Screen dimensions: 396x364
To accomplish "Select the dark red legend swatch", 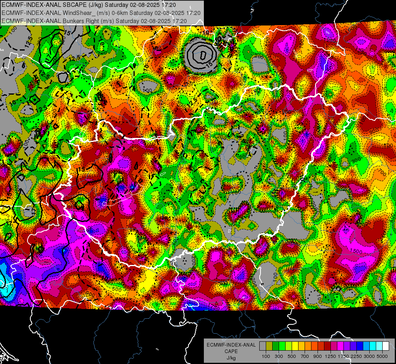I will (x=328, y=346).
